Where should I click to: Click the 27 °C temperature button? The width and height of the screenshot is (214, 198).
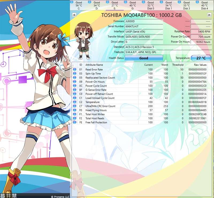point(201,58)
